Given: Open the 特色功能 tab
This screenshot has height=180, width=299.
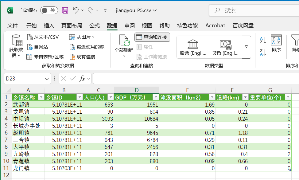Looking at the screenshot, I should pyautogui.click(x=187, y=25).
